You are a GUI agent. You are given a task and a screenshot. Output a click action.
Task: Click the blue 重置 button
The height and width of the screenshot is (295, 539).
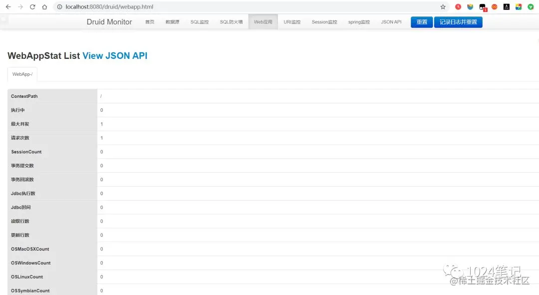click(x=421, y=22)
